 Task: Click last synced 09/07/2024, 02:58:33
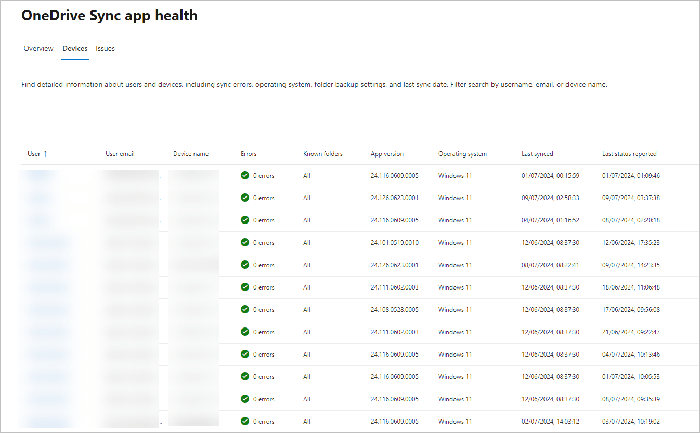point(550,198)
